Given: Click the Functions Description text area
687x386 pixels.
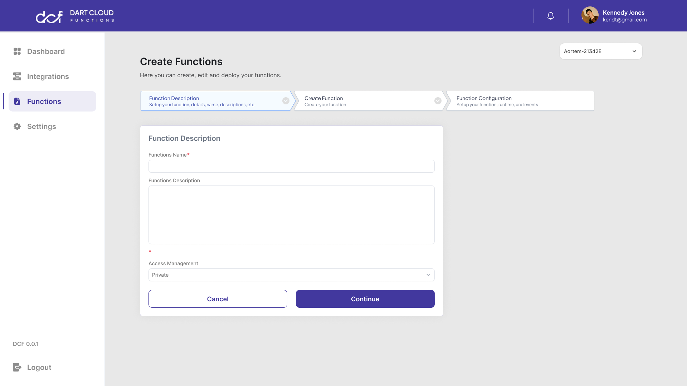Looking at the screenshot, I should tap(291, 214).
